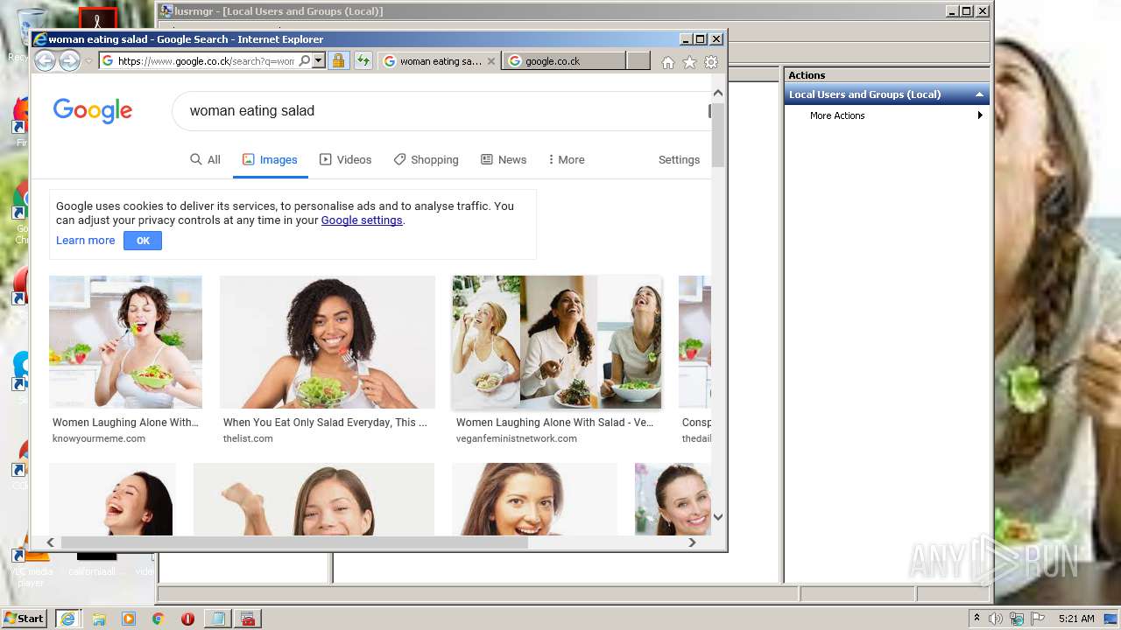Open Google Chrome from the taskbar
Image resolution: width=1121 pixels, height=630 pixels.
click(159, 619)
